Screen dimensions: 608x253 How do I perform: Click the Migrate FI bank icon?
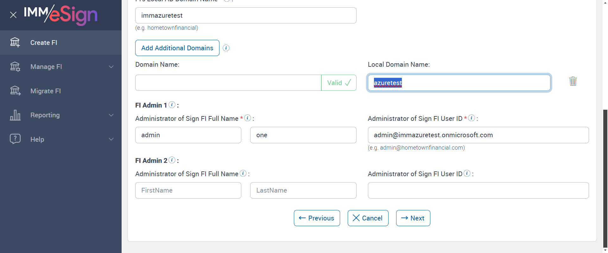tap(15, 91)
